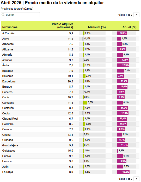
Task: Select the Ciudad Real row
Action: [70, 119]
